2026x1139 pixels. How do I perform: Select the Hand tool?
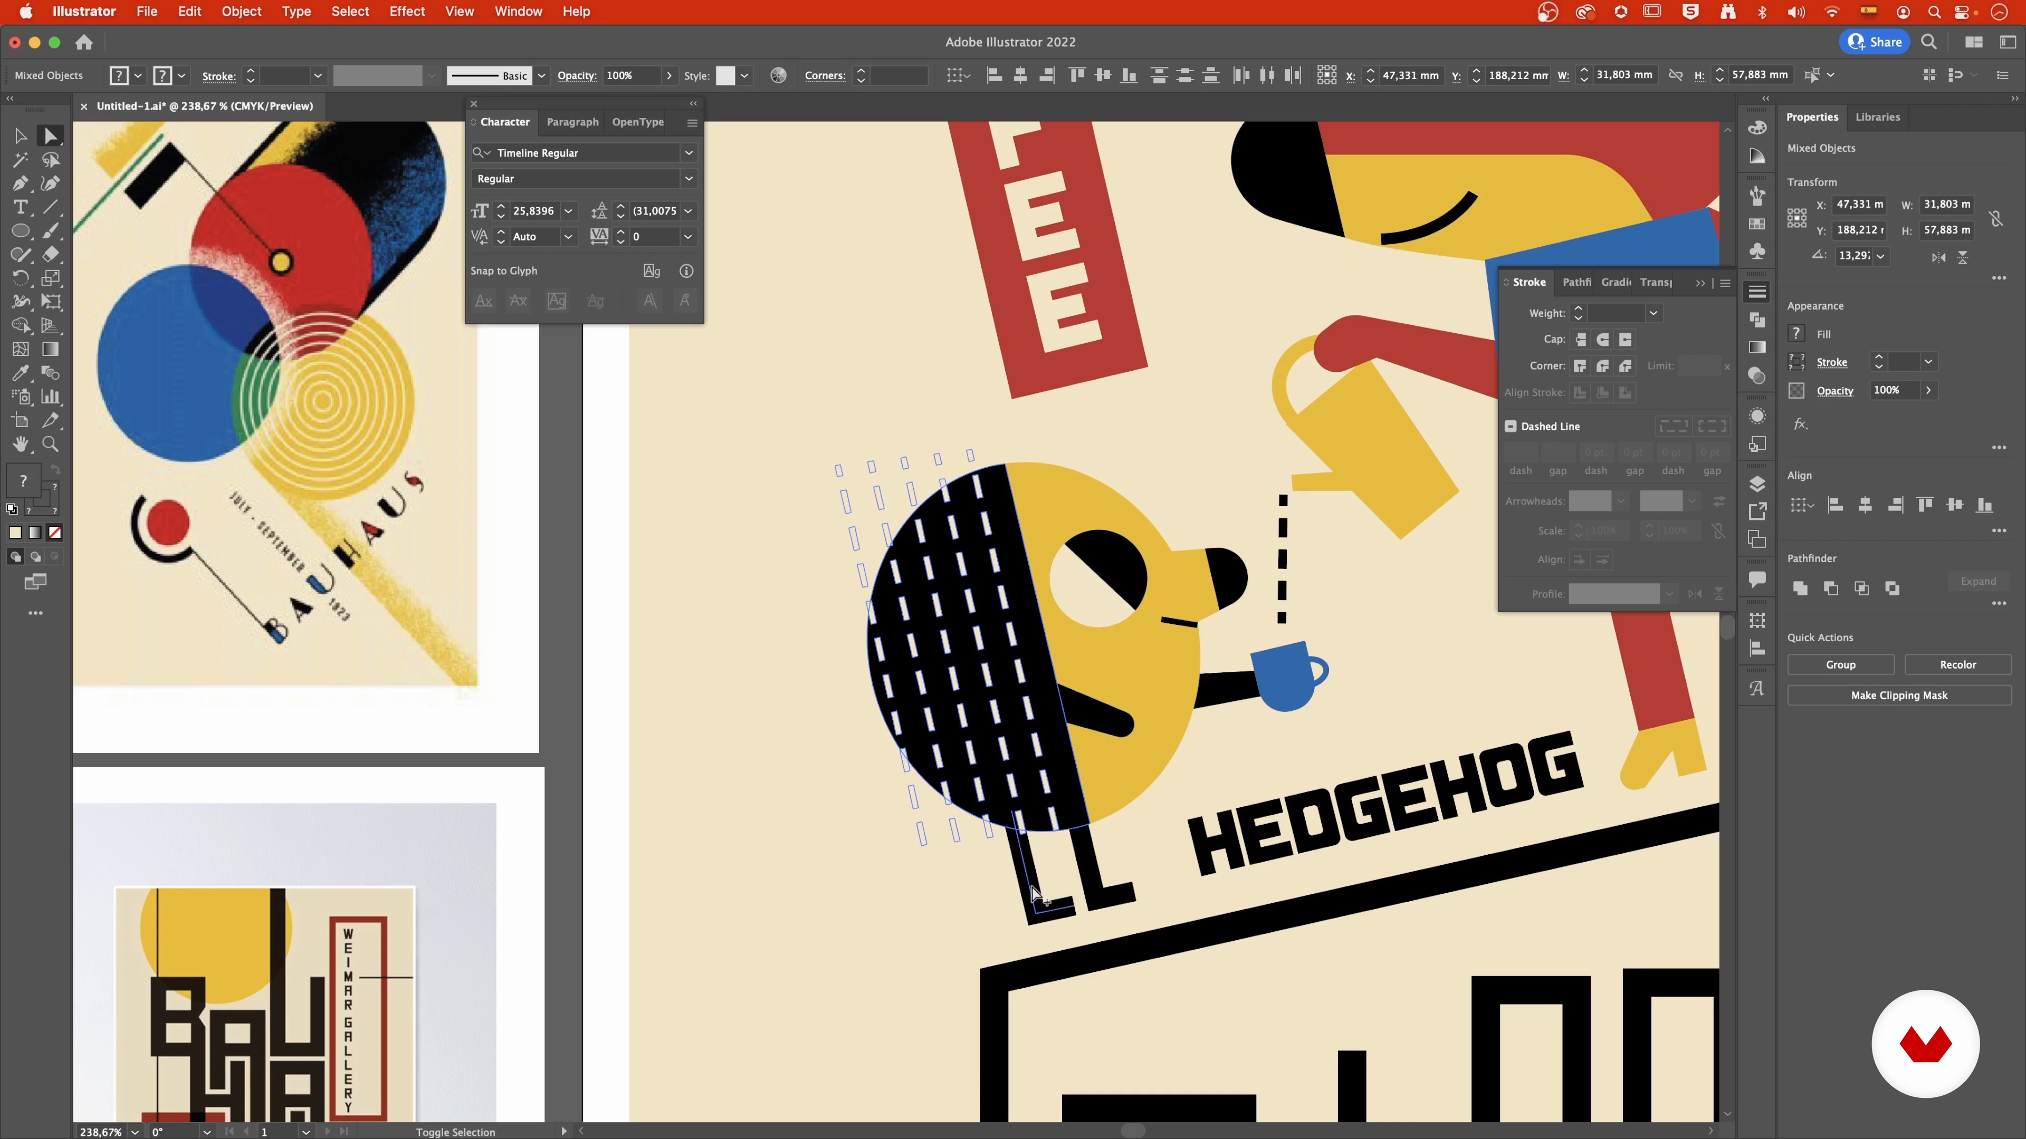pos(21,444)
